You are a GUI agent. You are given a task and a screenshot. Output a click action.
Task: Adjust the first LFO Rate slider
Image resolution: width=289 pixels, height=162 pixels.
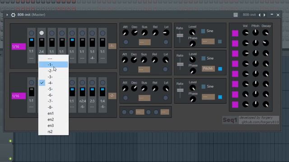coord(180,36)
